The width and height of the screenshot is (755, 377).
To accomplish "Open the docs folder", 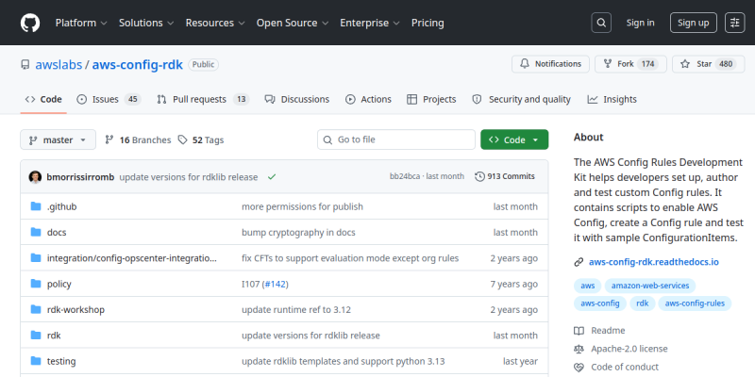I will 57,232.
